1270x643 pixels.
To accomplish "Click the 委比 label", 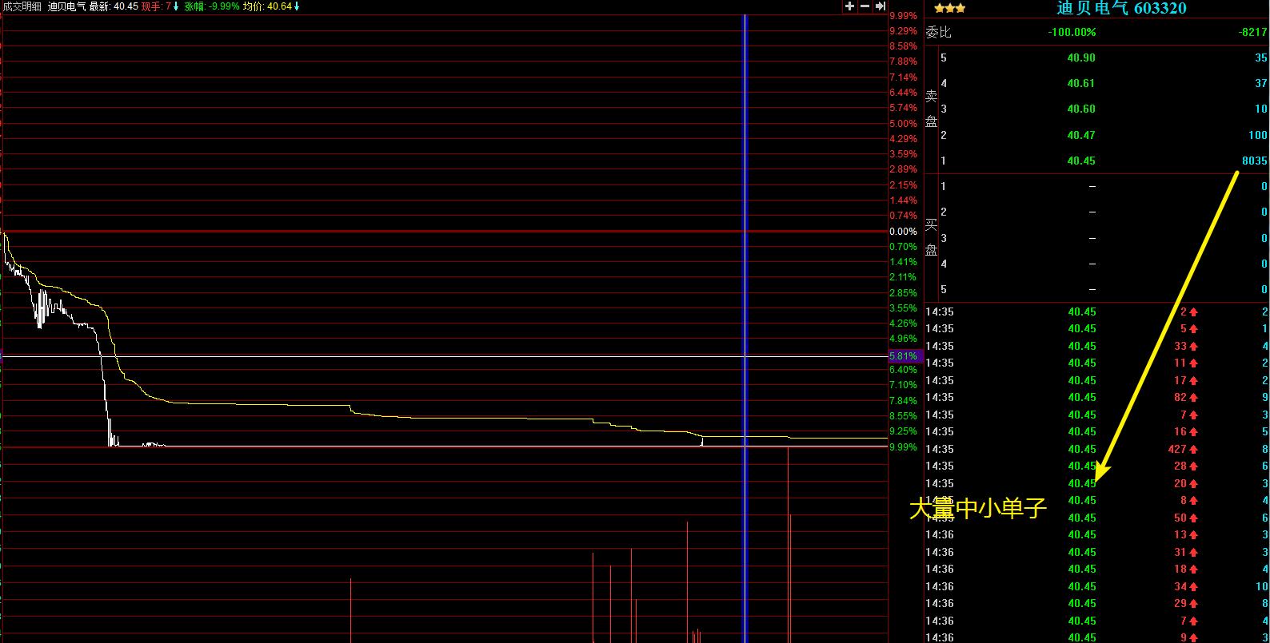I will [938, 33].
